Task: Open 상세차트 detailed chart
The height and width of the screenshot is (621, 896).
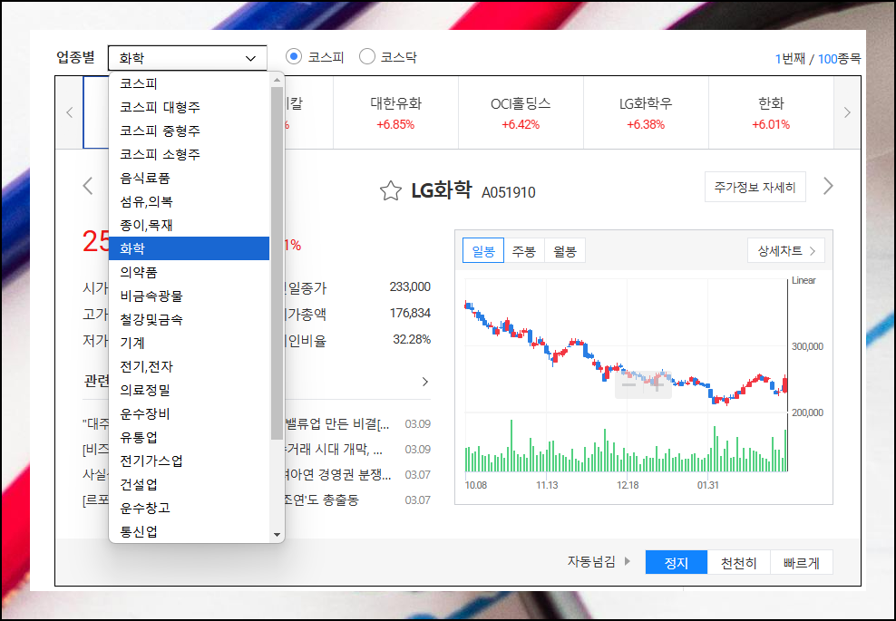Action: tap(785, 250)
